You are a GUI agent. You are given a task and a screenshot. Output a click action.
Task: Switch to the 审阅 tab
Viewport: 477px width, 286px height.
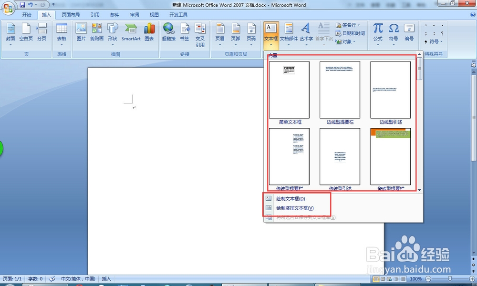pyautogui.click(x=135, y=15)
